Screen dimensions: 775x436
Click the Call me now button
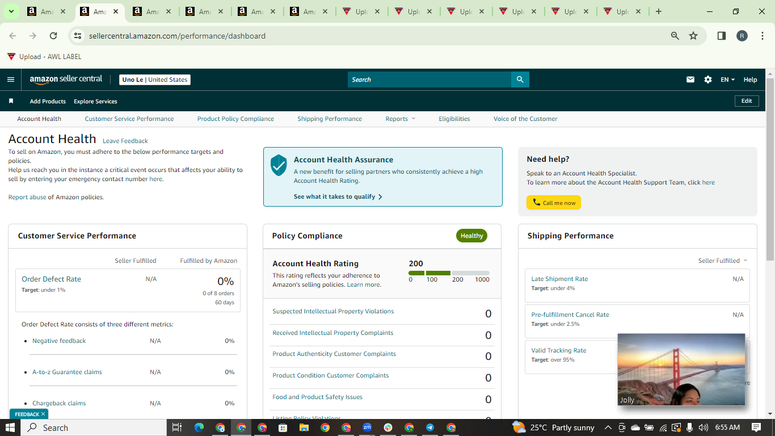click(x=554, y=203)
